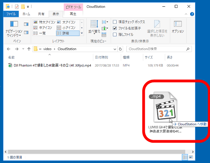
Task: Click the CloudStation breadcrumb segment
Action: click(x=67, y=49)
